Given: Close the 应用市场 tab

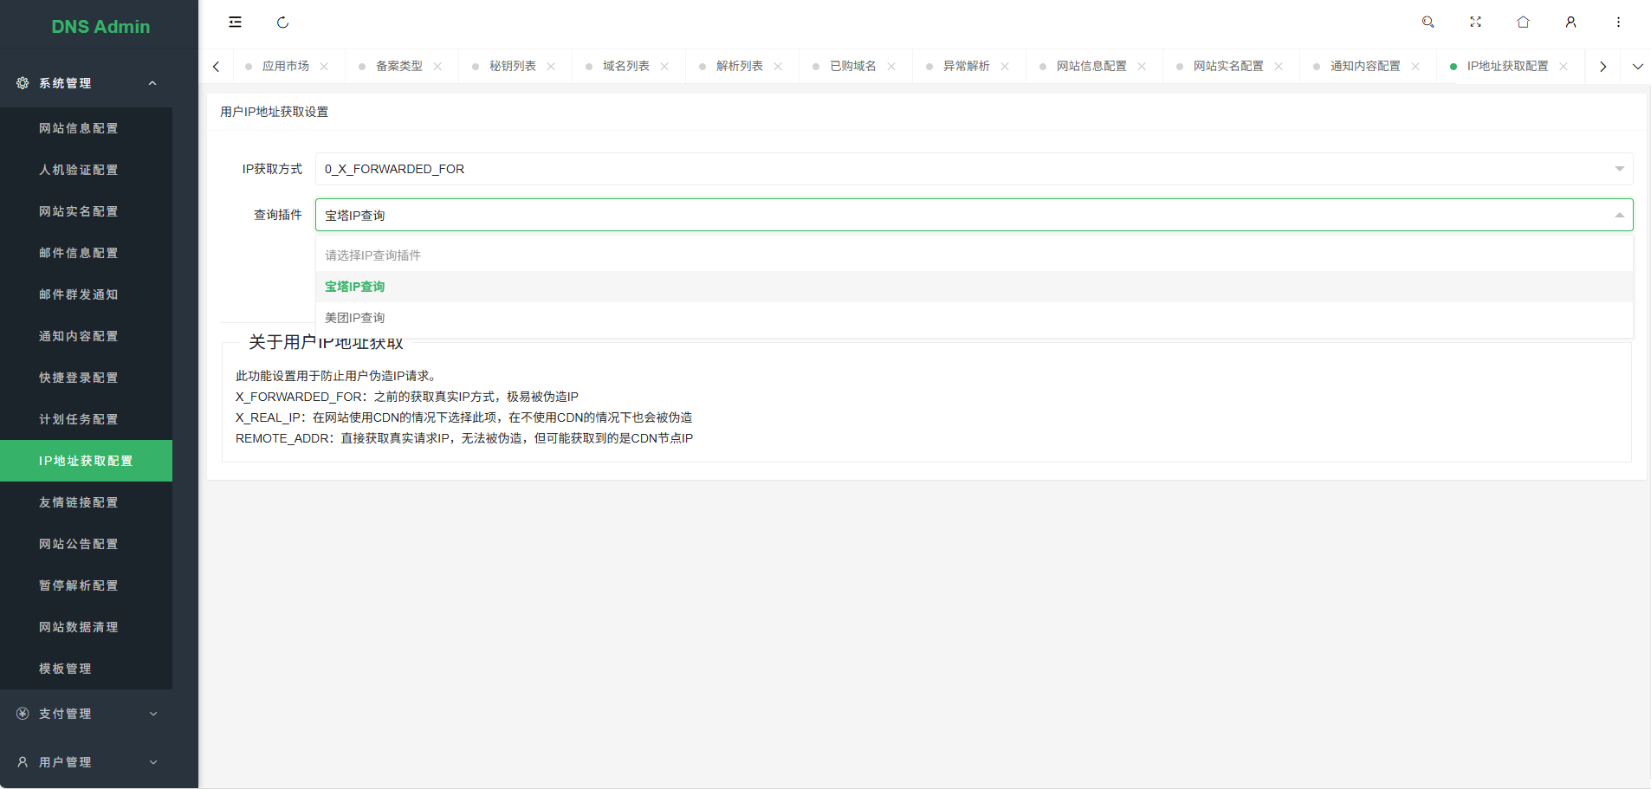Looking at the screenshot, I should [x=324, y=67].
